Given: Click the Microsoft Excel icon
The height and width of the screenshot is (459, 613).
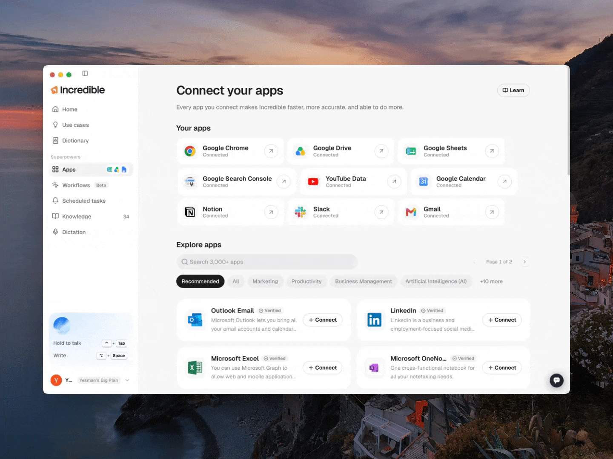Looking at the screenshot, I should [195, 368].
